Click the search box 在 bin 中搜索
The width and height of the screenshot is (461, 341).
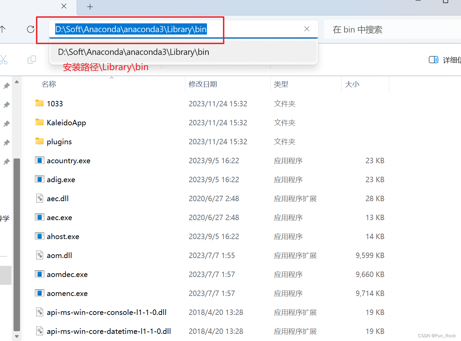[392, 30]
